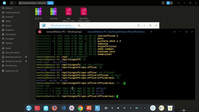Click the 'zh_CN' entry in the ls -l listing
This screenshot has width=199, height=112.
click(99, 94)
